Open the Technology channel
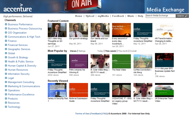The image size is (189, 119). [14, 107]
